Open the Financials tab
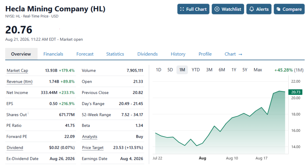This screenshot has width=307, height=167. click(53, 54)
